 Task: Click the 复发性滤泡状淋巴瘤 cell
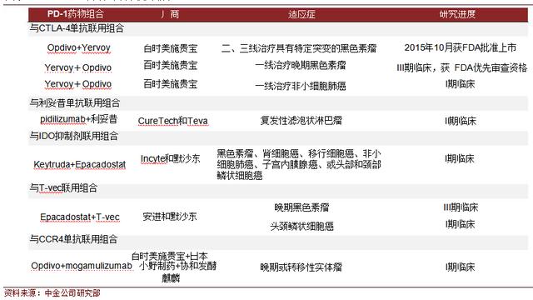(301, 120)
